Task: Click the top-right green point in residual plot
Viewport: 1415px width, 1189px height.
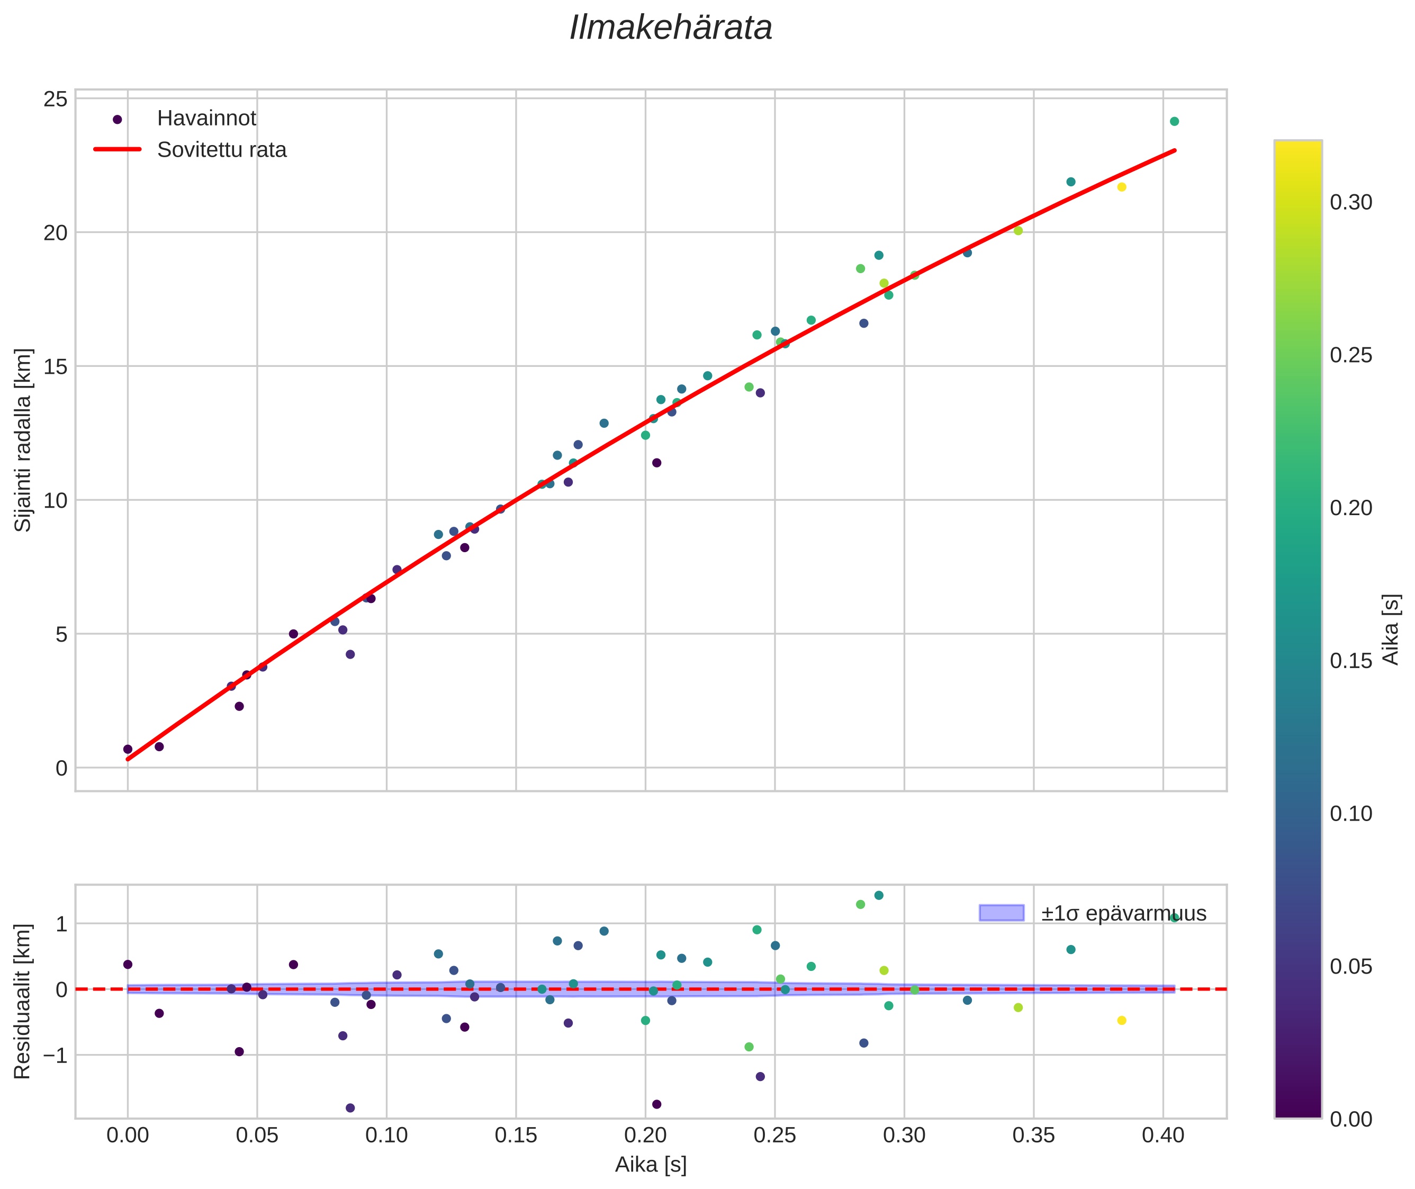Action: click(1174, 918)
